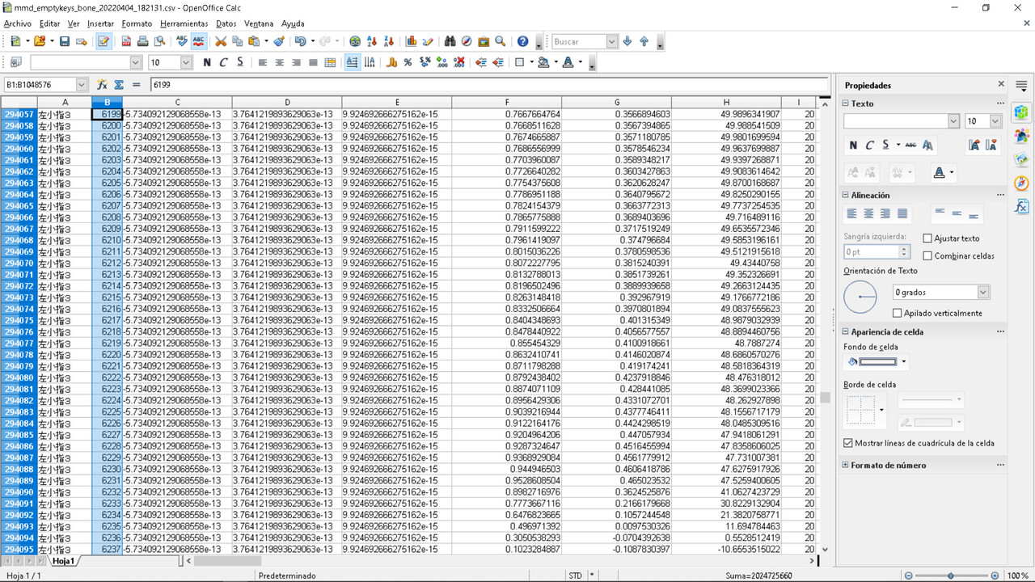Toggle sidebar justified alignment button
Viewport: 1035px width, 582px height.
coord(902,214)
